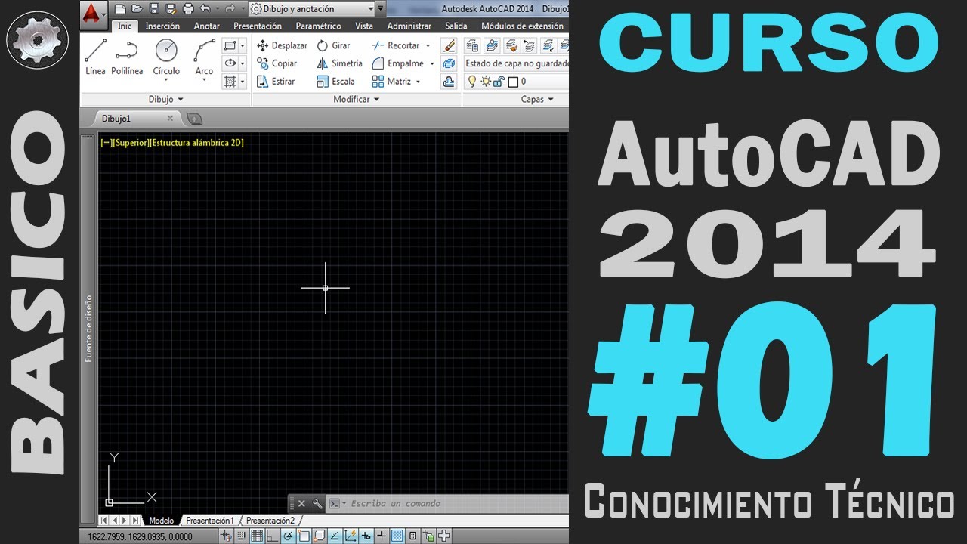
Task: Select the Polilínea tool
Action: pos(127,57)
